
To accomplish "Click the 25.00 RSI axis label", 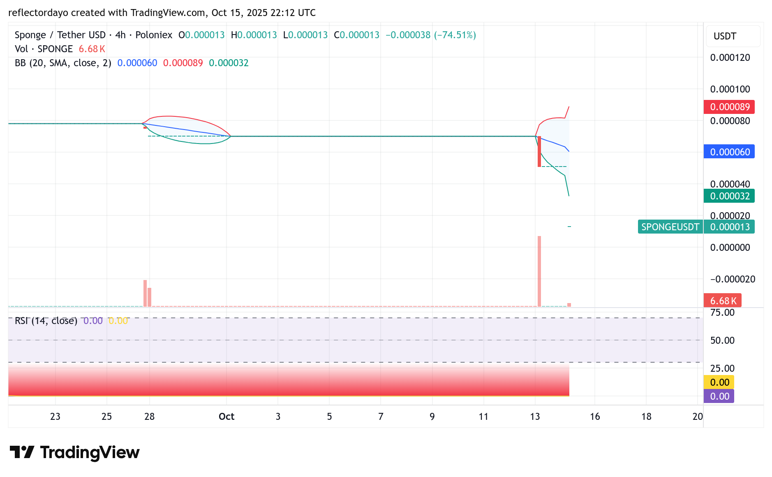I will [722, 368].
